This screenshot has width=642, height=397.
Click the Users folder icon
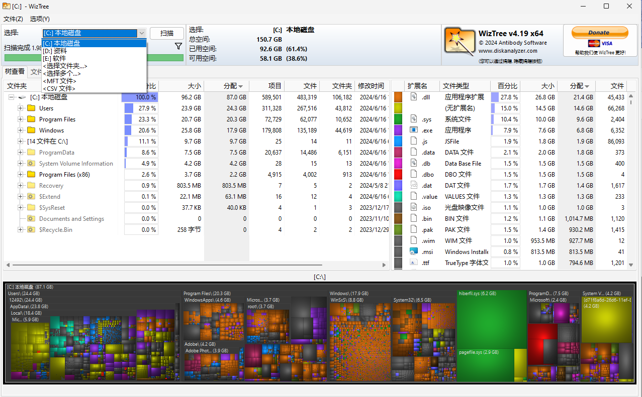tap(31, 108)
